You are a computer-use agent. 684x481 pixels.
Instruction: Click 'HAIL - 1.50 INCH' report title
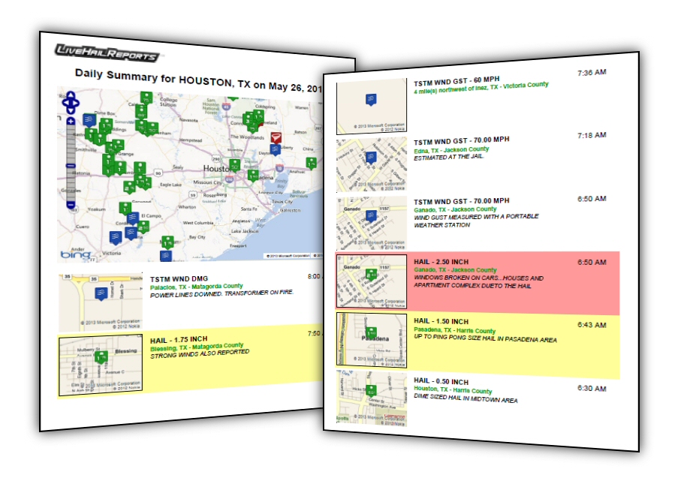[441, 321]
